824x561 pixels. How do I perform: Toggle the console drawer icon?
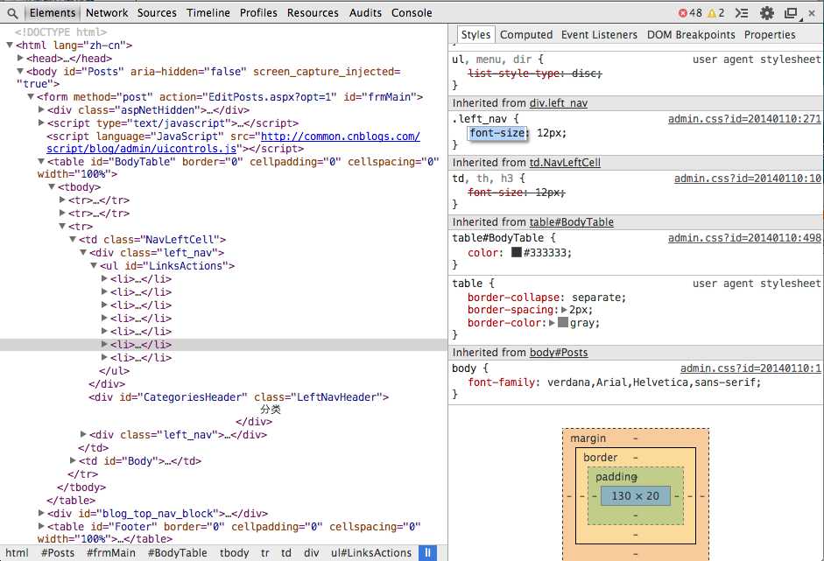tap(742, 13)
